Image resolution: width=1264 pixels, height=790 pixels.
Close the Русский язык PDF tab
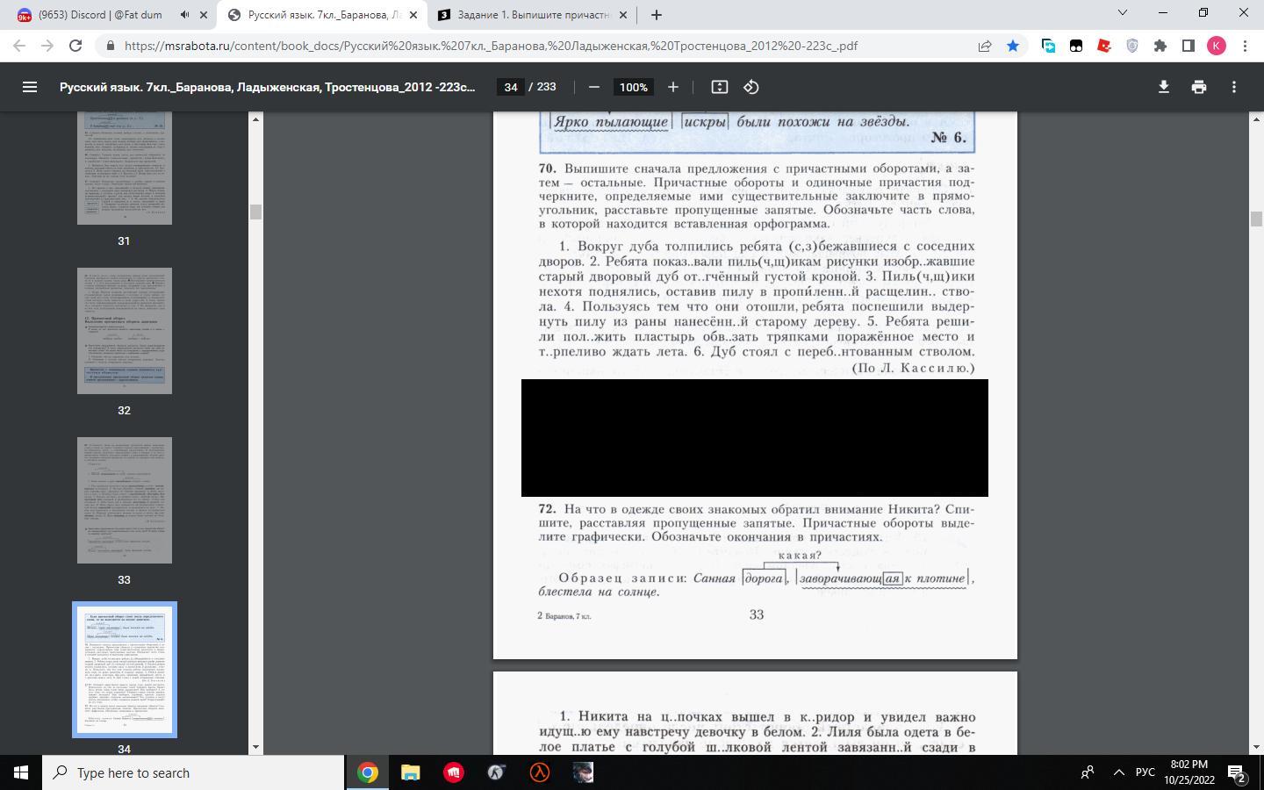pos(413,15)
